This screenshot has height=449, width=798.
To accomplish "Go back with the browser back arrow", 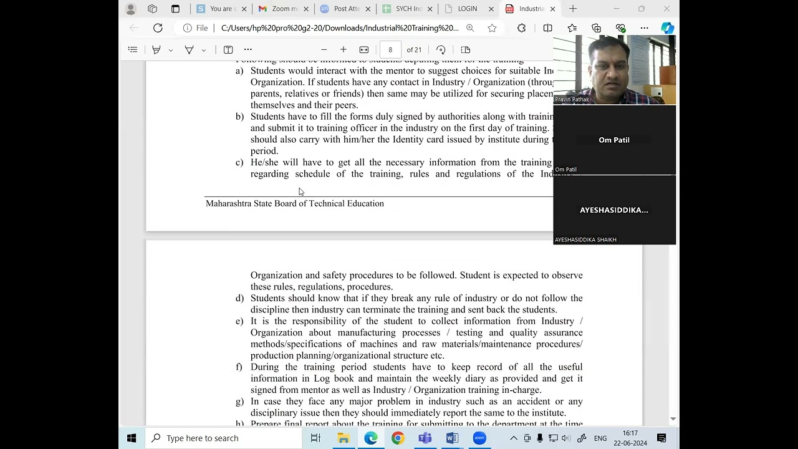I will tap(134, 28).
